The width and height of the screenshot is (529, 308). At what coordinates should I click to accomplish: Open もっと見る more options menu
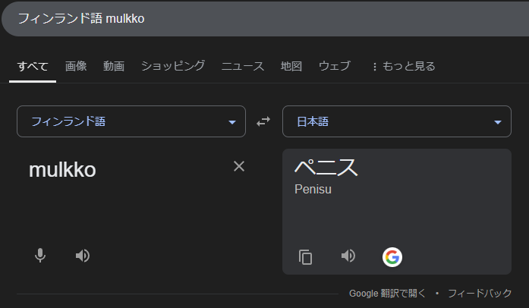click(403, 66)
